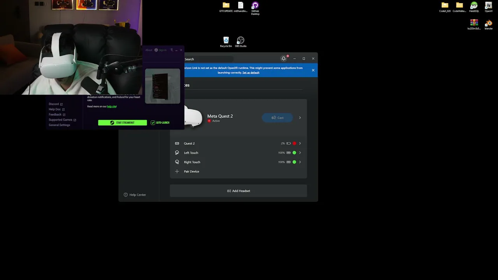Click the Right Touch 100% battery text
The image size is (498, 280).
(282, 162)
